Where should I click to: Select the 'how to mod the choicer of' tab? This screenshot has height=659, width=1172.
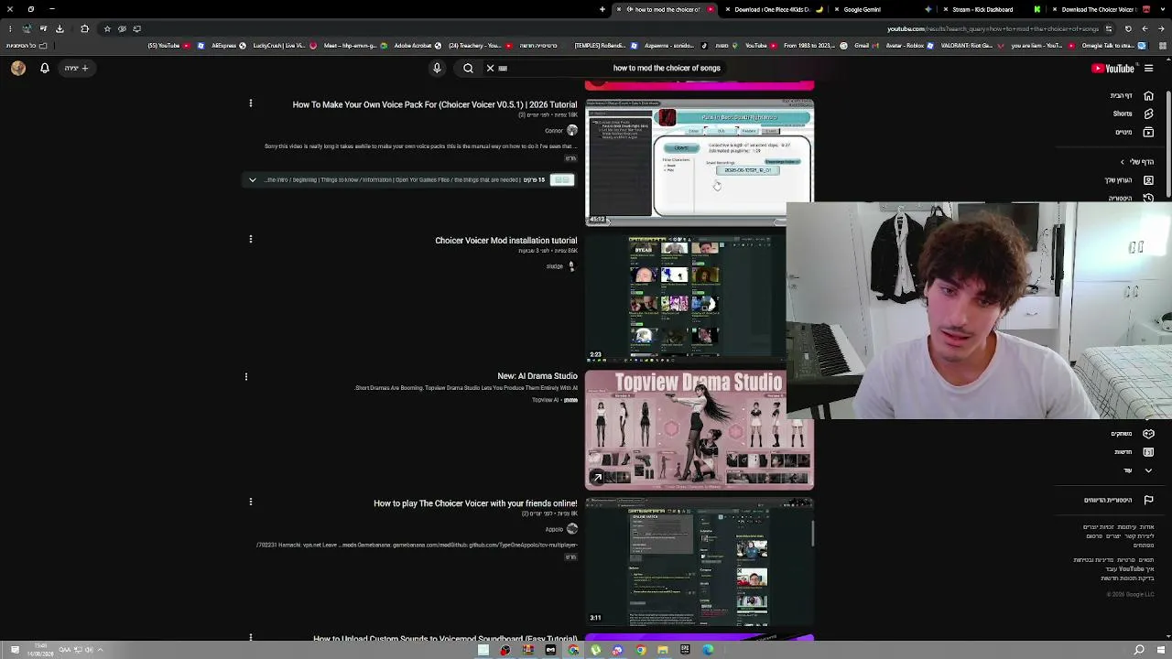[x=666, y=9]
